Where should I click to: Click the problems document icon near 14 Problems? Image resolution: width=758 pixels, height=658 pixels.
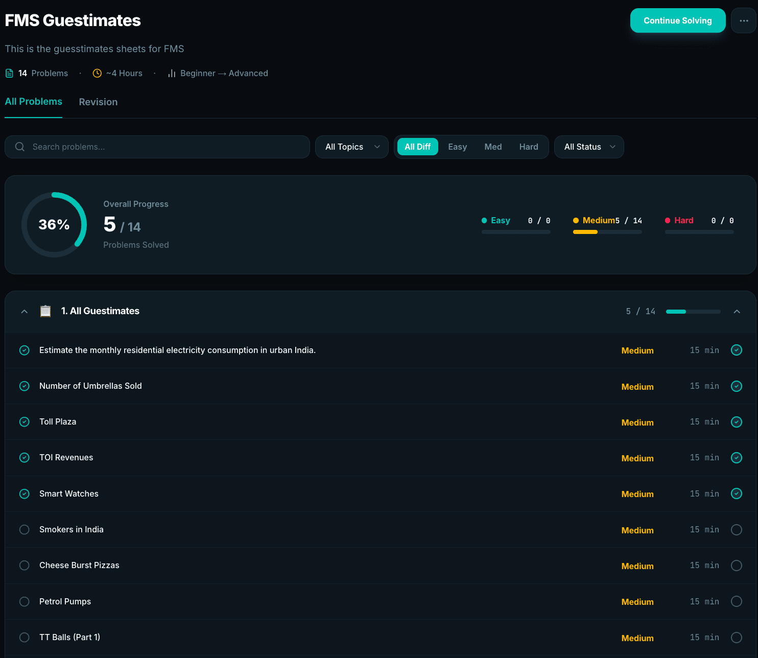pos(9,74)
